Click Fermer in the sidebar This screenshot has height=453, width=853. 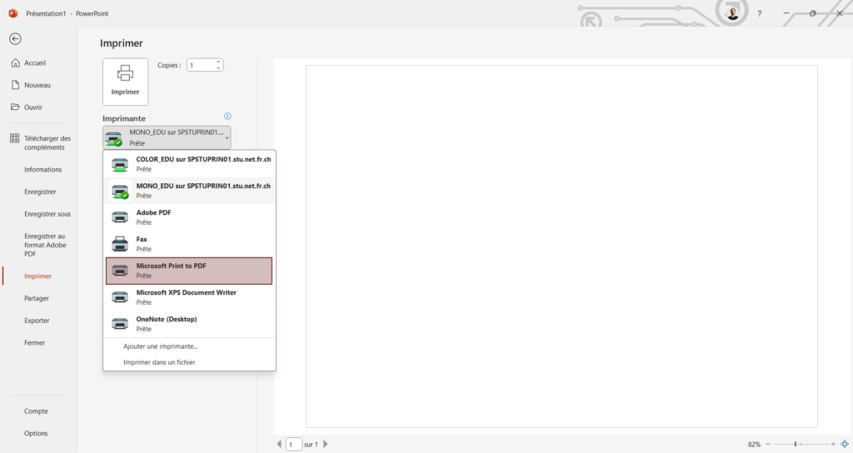pyautogui.click(x=35, y=343)
